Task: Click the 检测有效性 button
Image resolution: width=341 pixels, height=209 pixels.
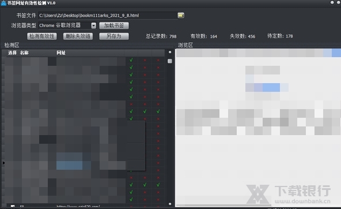Action: pyautogui.click(x=42, y=36)
